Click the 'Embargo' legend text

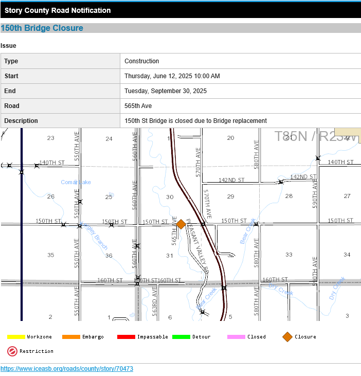click(93, 337)
